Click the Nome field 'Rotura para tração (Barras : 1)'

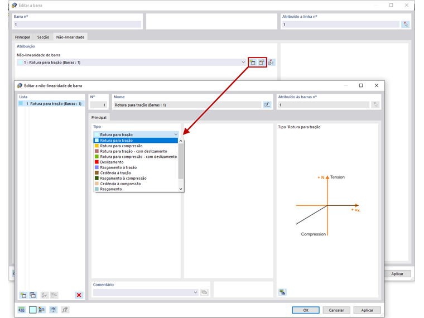click(x=187, y=105)
